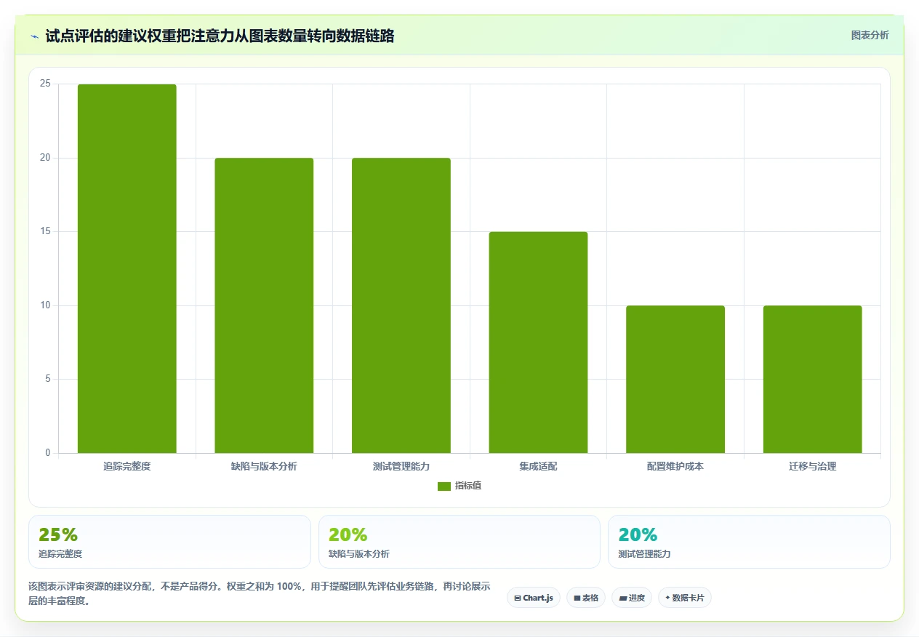Click the y-axis value 15
Screen dimensions: 919x637
coord(45,231)
